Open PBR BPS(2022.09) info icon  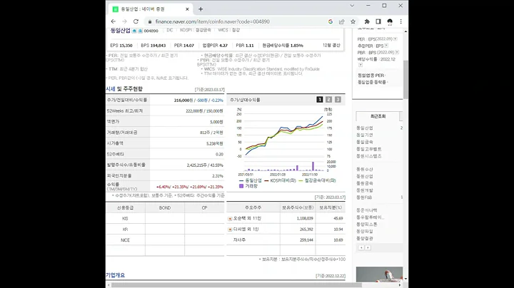tap(397, 52)
